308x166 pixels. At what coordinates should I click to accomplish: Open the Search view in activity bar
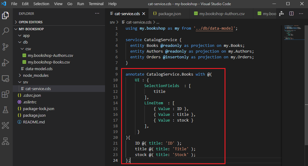6,31
